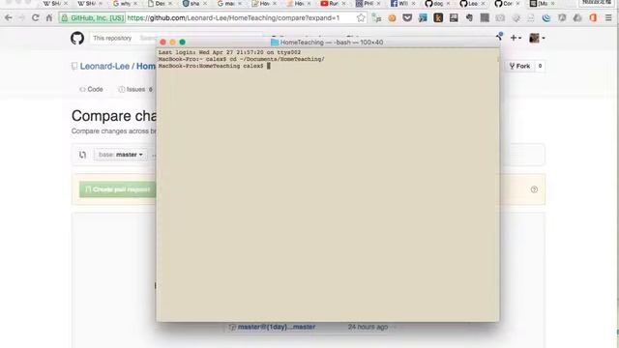Open the repository Code tab
The width and height of the screenshot is (619, 348).
tap(91, 90)
